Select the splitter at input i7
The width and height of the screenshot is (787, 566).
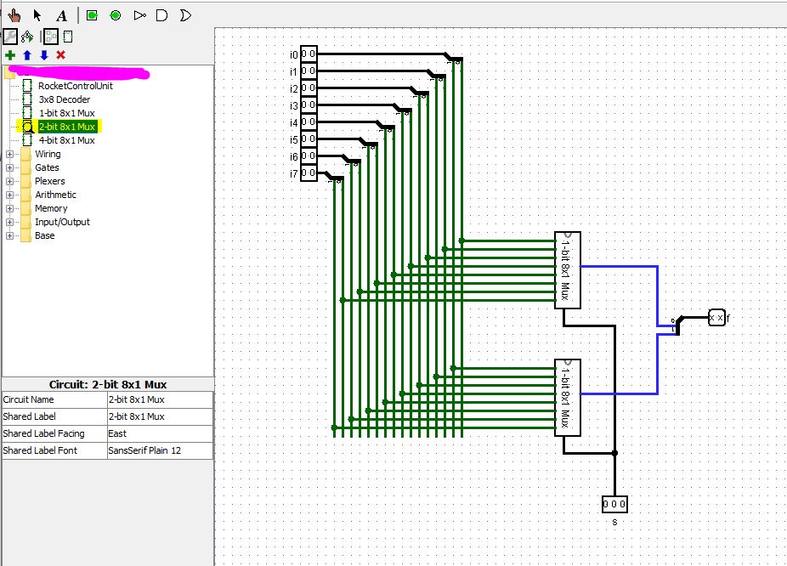[335, 177]
